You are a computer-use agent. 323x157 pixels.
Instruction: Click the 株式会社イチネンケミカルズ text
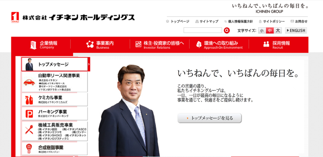click(53, 102)
